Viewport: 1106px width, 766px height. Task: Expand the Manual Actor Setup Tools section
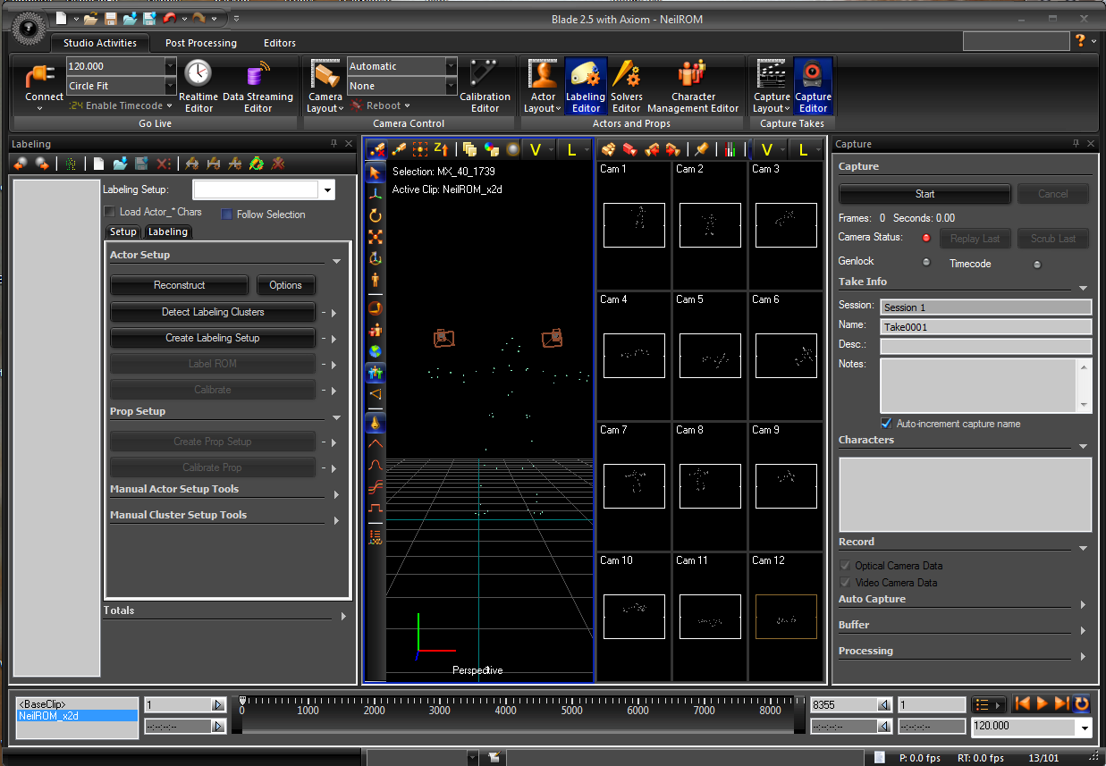pyautogui.click(x=336, y=494)
